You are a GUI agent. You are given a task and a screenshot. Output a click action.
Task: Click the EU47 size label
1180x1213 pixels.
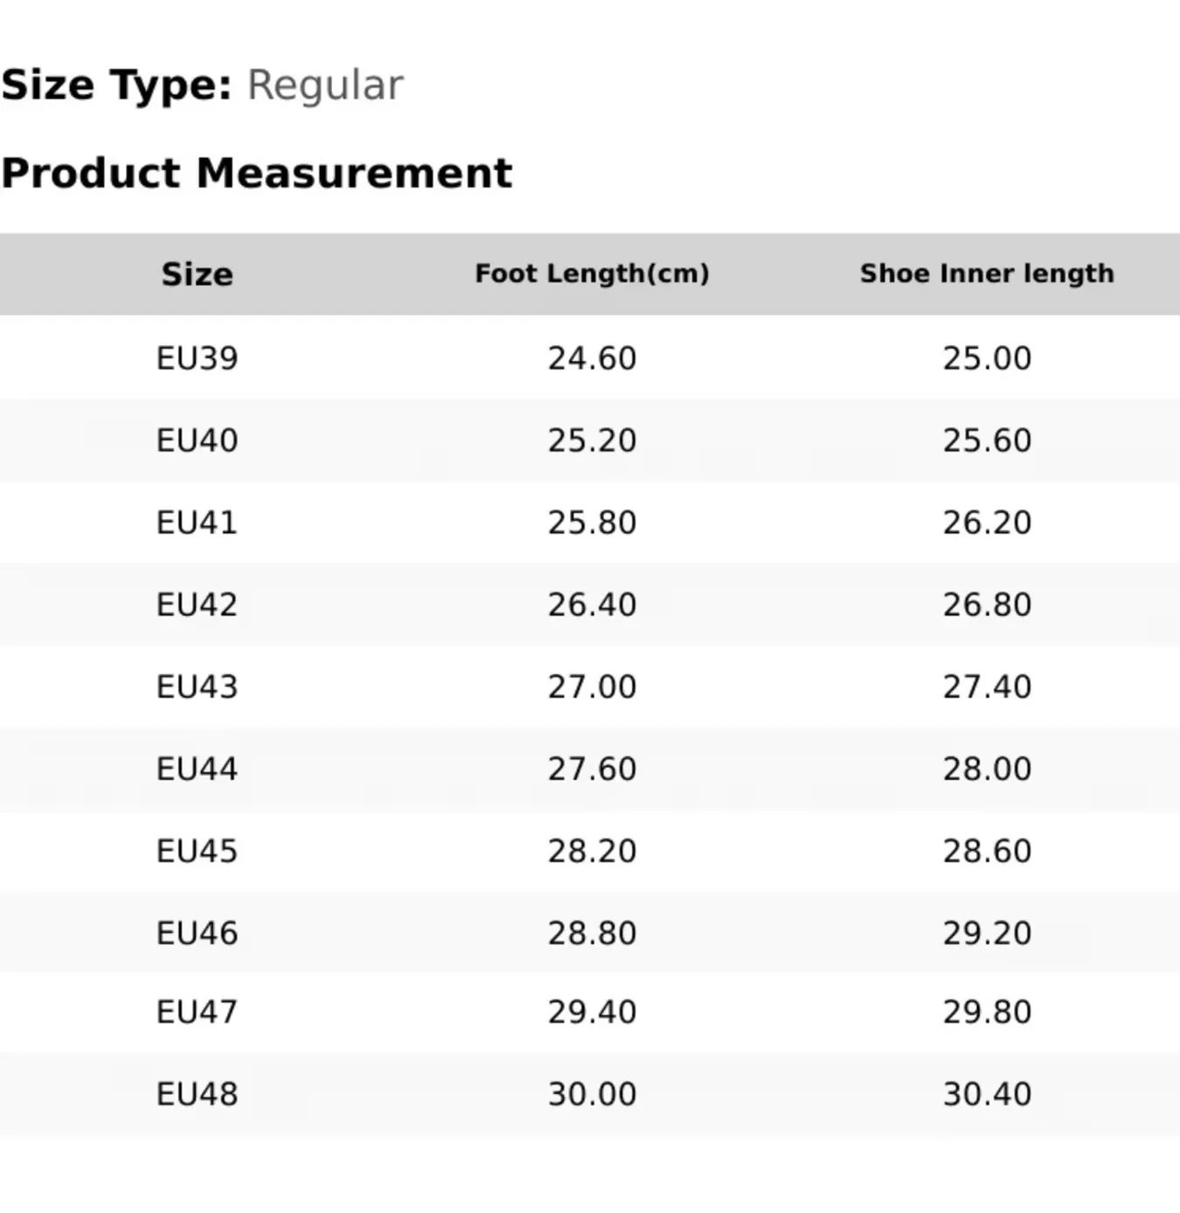click(x=197, y=1012)
